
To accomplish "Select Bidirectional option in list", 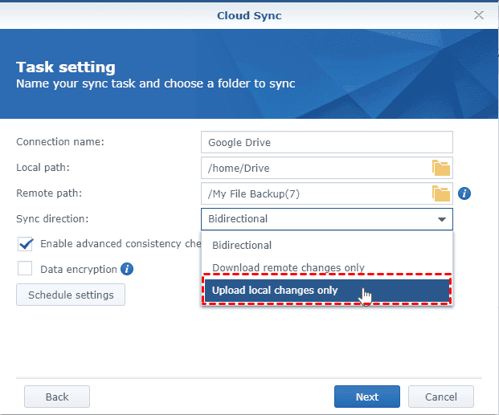I will [x=242, y=245].
